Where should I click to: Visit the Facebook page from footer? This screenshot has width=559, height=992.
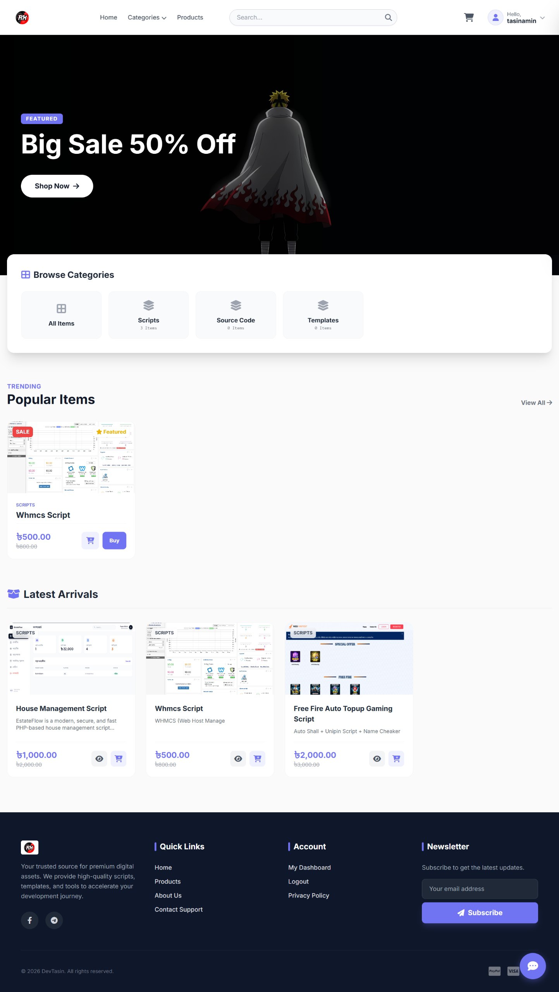[x=29, y=920]
